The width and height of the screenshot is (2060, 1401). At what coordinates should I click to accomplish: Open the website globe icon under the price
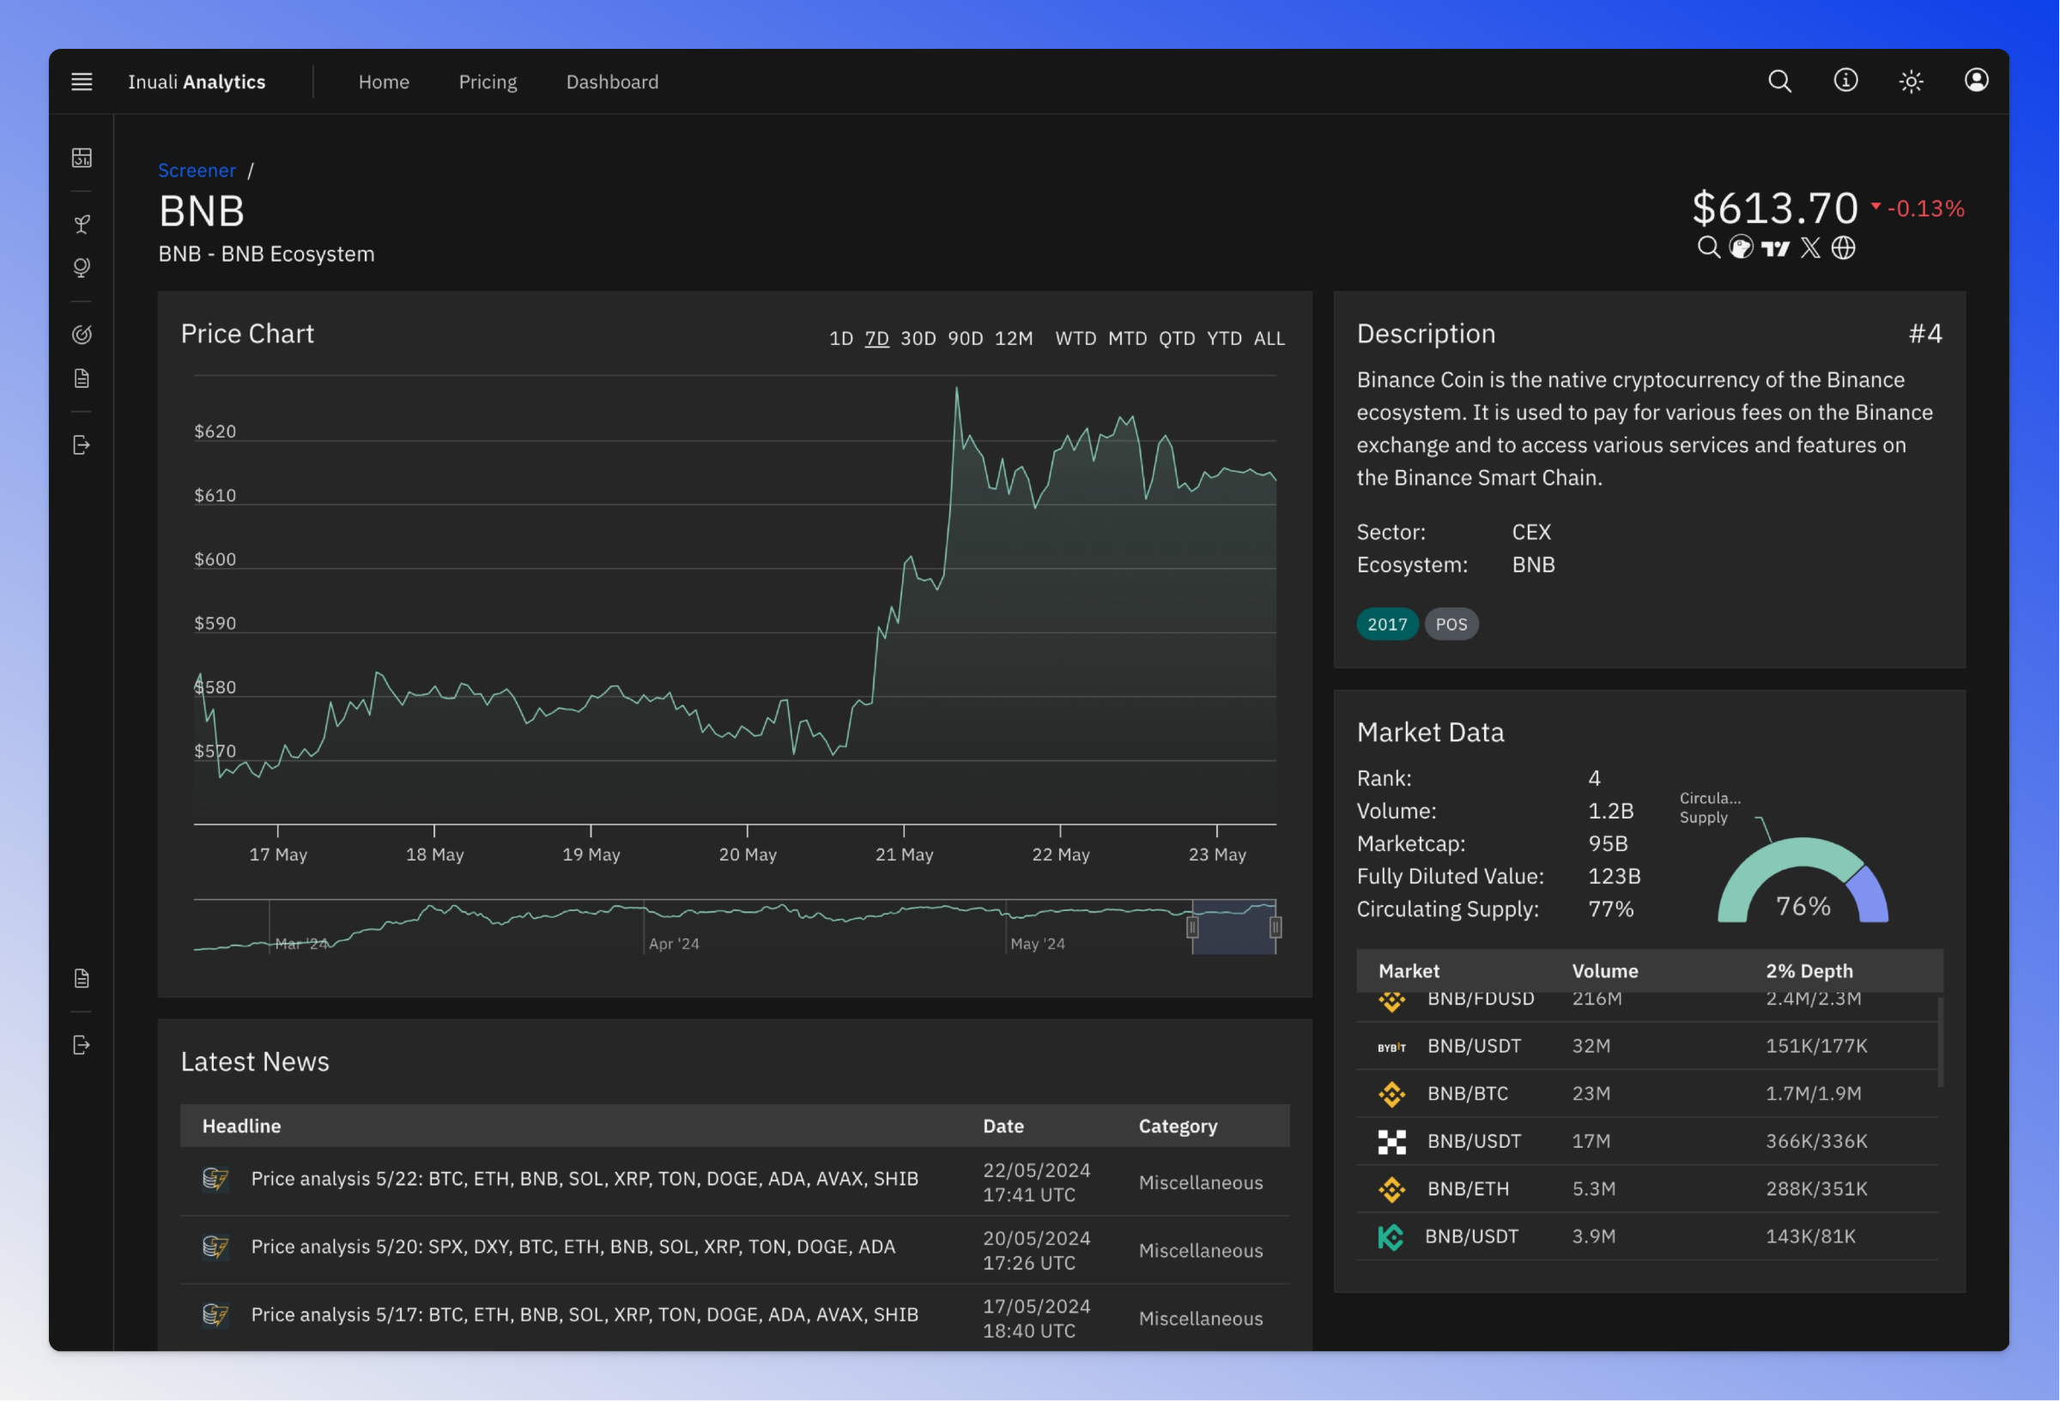point(1845,248)
